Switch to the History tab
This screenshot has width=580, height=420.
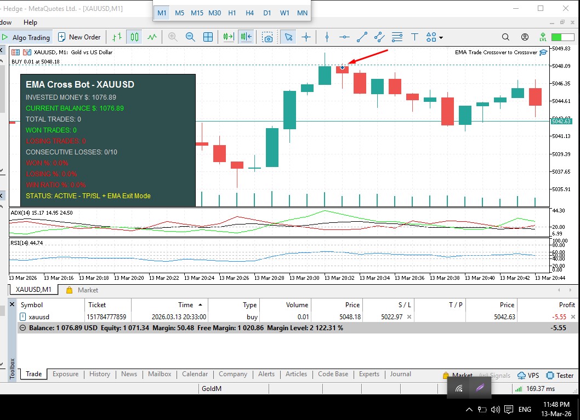click(x=100, y=374)
